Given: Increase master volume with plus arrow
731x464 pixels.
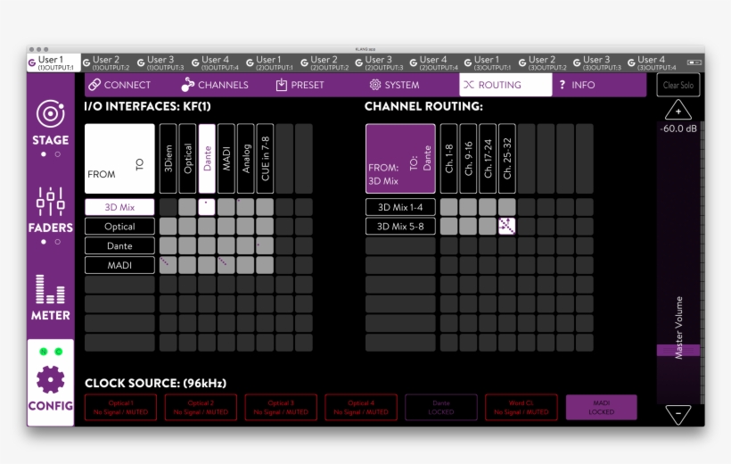Looking at the screenshot, I should (678, 112).
